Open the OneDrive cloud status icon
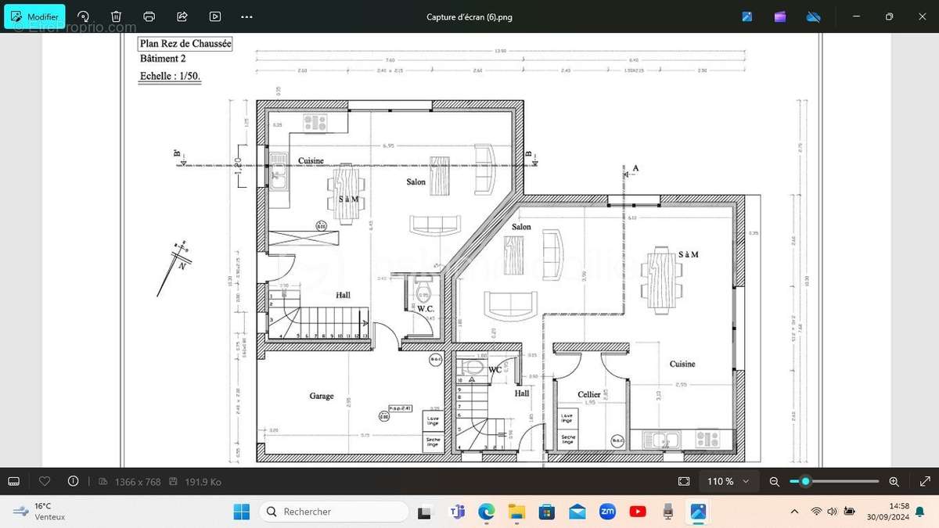The image size is (939, 528). (813, 16)
